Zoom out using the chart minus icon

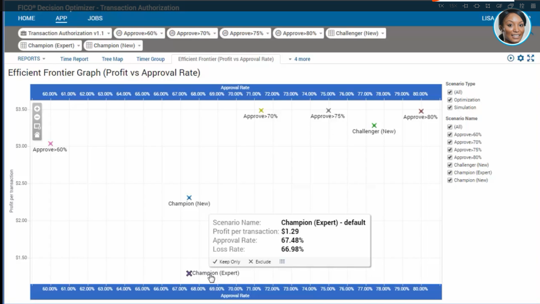[37, 117]
